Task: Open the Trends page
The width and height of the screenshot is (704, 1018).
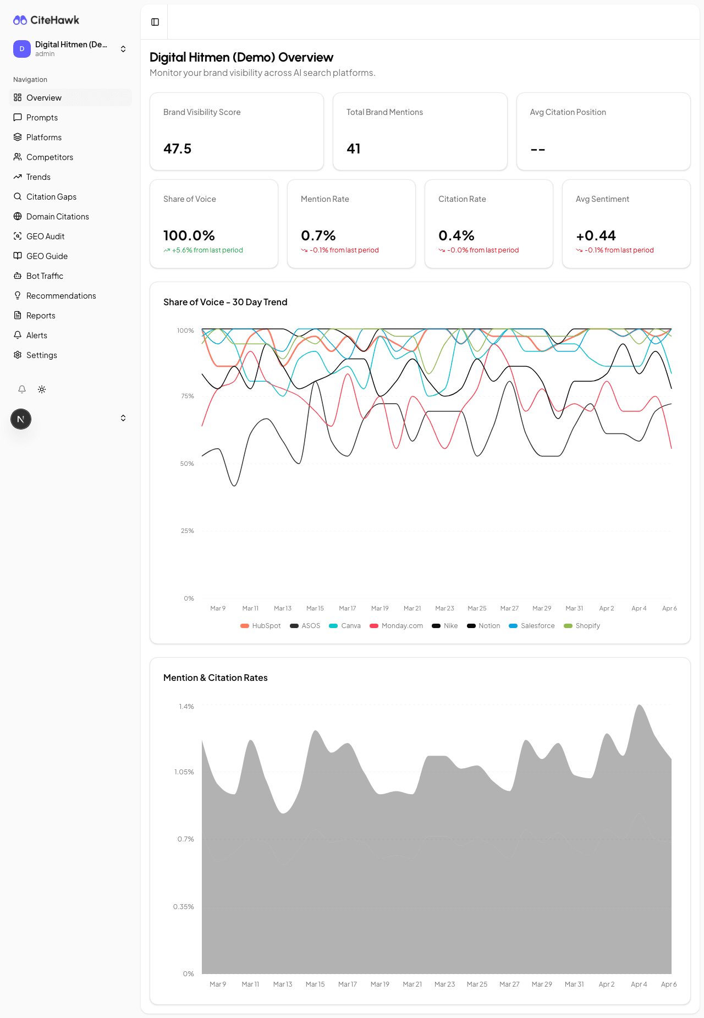Action: tap(70, 177)
